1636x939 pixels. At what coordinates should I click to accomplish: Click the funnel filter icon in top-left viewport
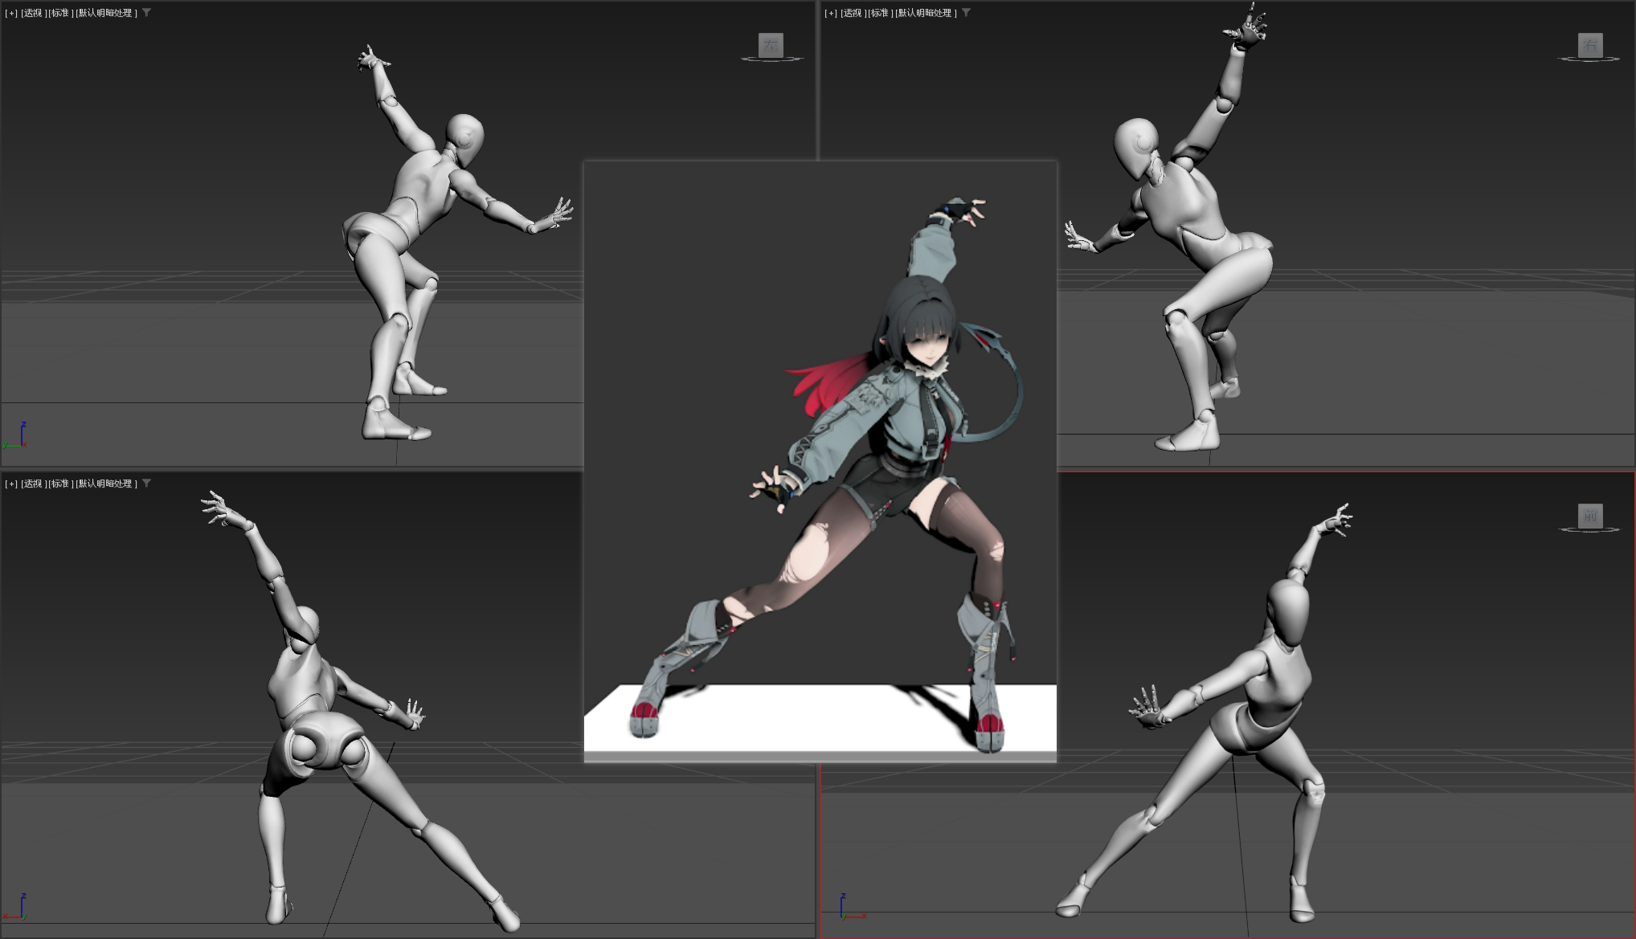click(147, 13)
